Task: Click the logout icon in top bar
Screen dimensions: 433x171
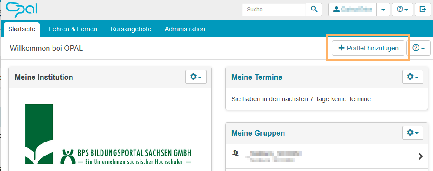Action: pyautogui.click(x=423, y=10)
